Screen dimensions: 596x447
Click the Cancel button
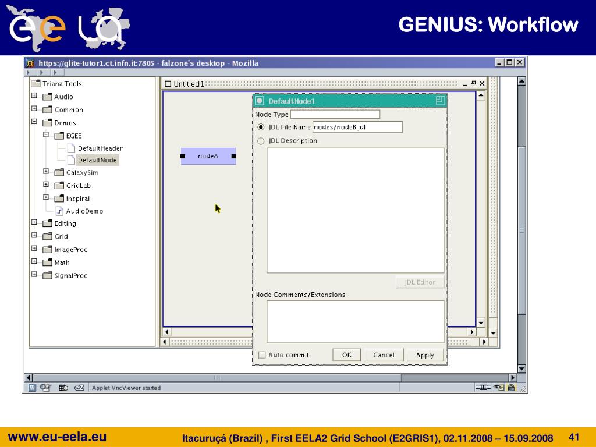tap(384, 355)
